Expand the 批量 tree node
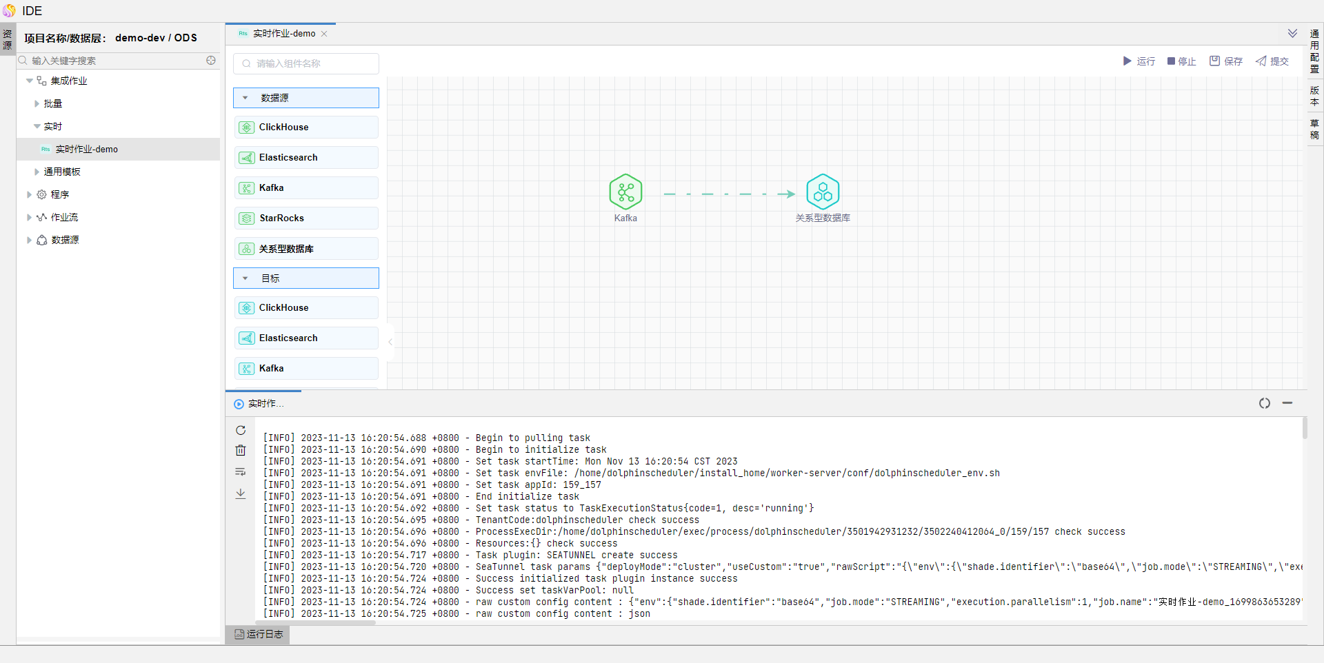1324x663 pixels. click(37, 104)
